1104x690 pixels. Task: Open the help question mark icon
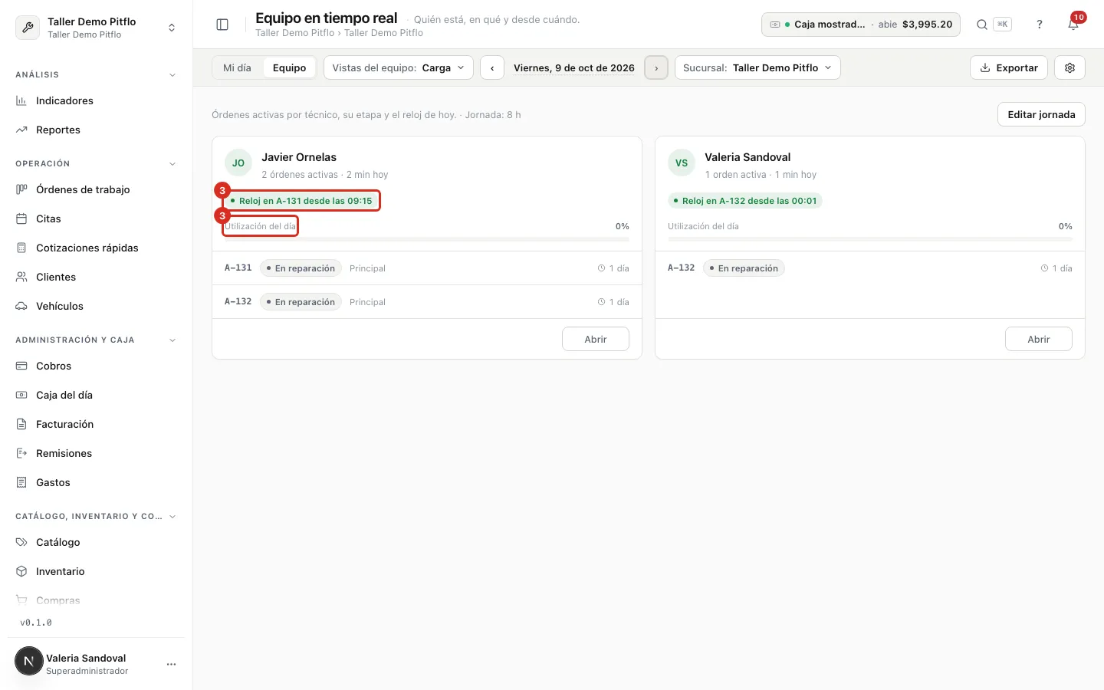pyautogui.click(x=1040, y=25)
